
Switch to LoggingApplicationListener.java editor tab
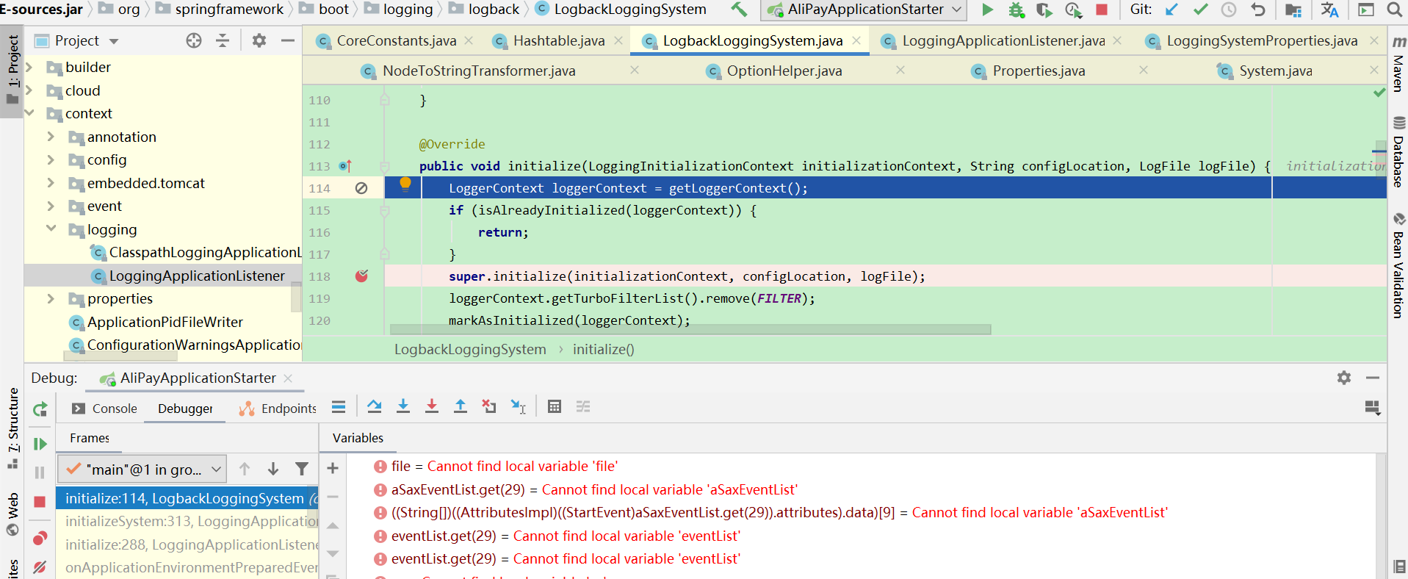coord(1003,41)
